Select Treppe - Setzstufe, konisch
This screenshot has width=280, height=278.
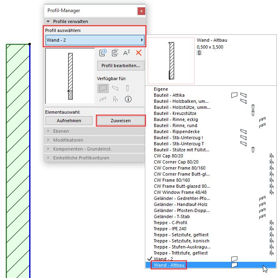[211, 241]
